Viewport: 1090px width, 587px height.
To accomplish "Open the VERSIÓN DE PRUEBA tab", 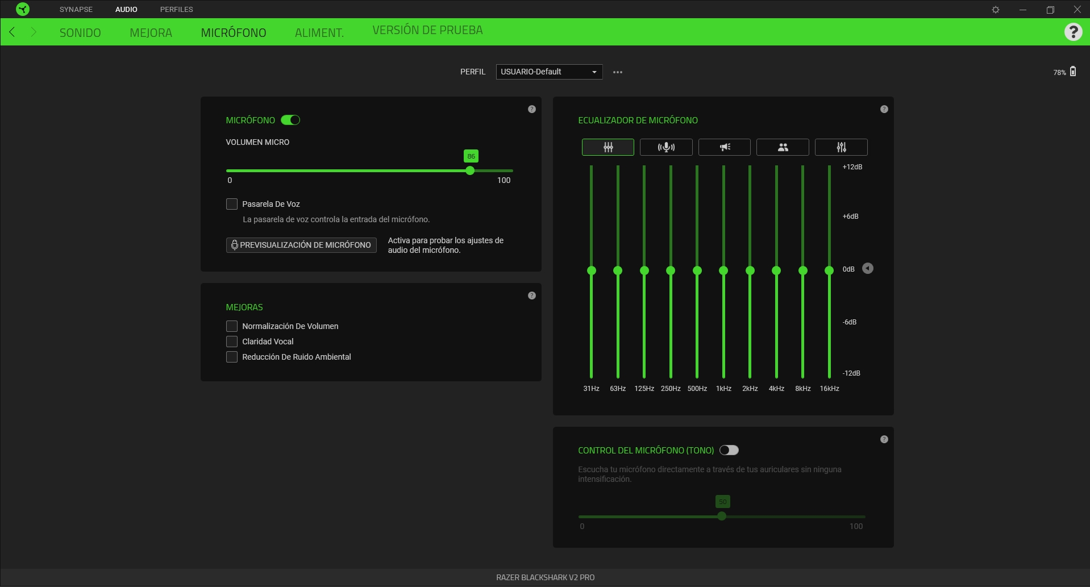I will click(x=427, y=30).
